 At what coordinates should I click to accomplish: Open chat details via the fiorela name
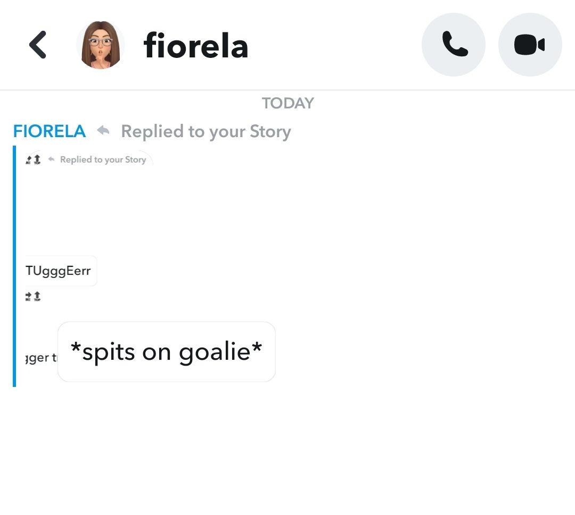[196, 46]
